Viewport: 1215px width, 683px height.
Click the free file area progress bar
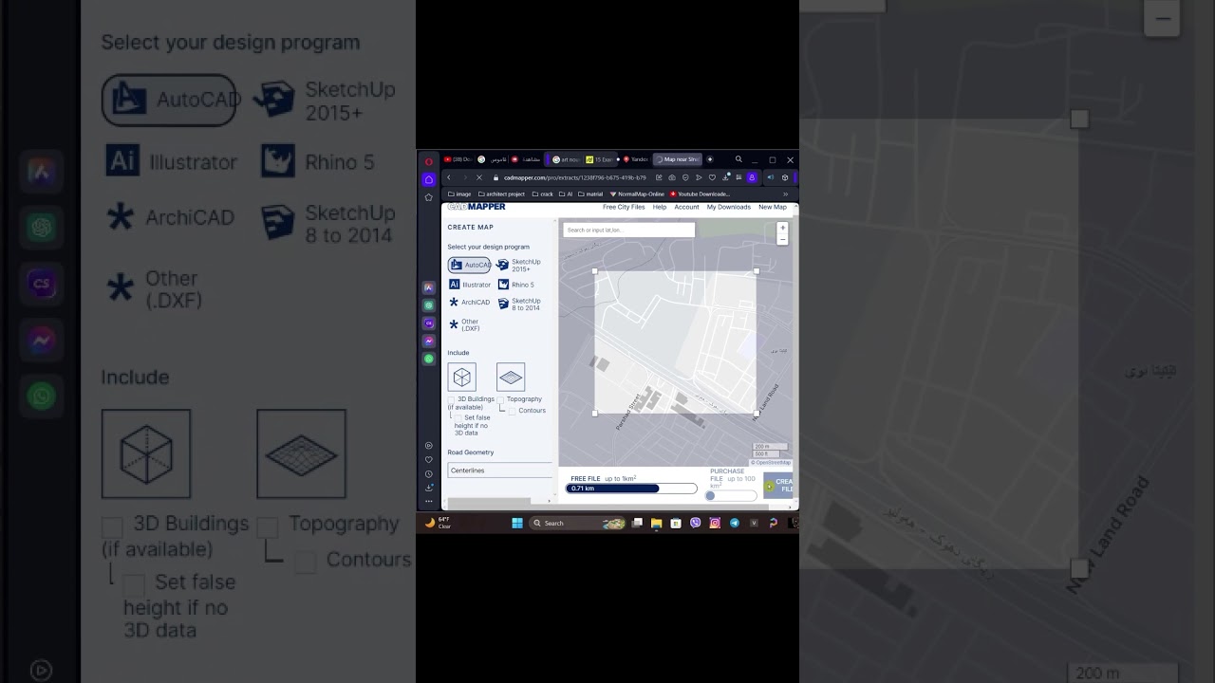[x=631, y=489]
